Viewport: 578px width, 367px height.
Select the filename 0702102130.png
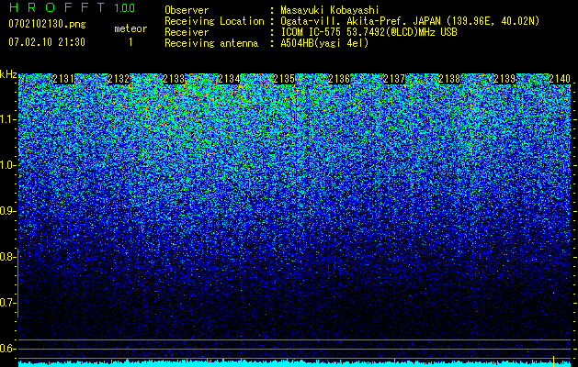(x=47, y=24)
